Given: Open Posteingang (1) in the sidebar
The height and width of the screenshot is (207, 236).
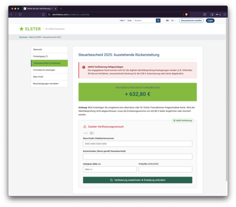Looking at the screenshot, I should click(x=49, y=56).
